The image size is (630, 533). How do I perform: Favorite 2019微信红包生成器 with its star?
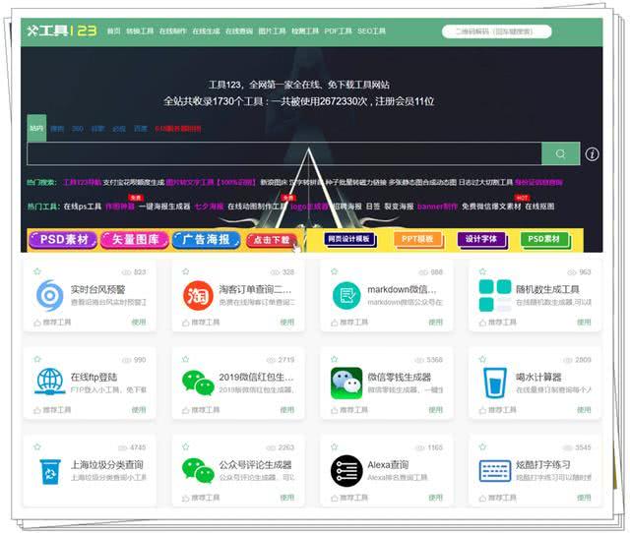(x=186, y=359)
